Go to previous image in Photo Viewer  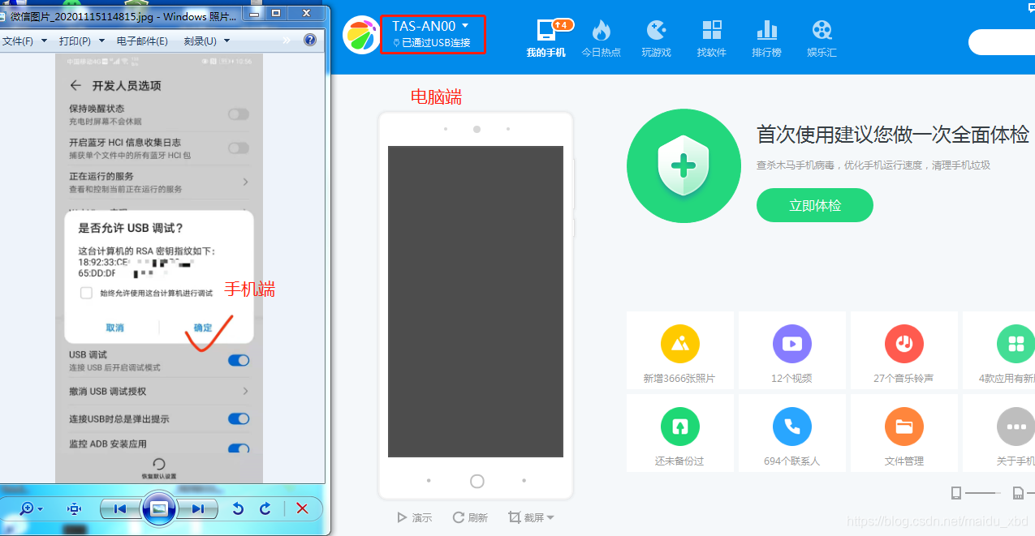coord(120,508)
